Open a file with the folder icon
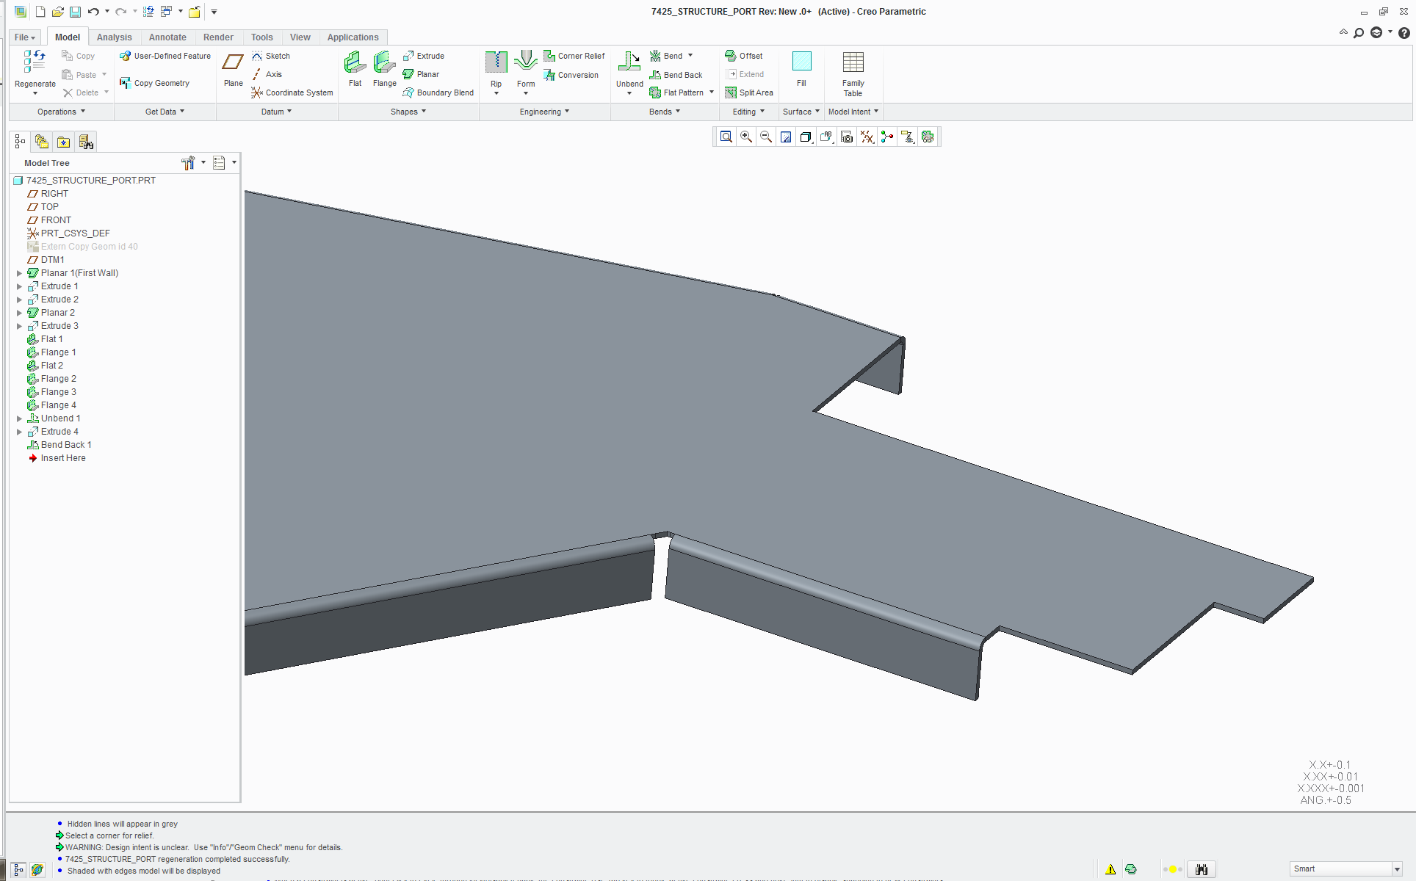This screenshot has height=881, width=1416. [58, 12]
